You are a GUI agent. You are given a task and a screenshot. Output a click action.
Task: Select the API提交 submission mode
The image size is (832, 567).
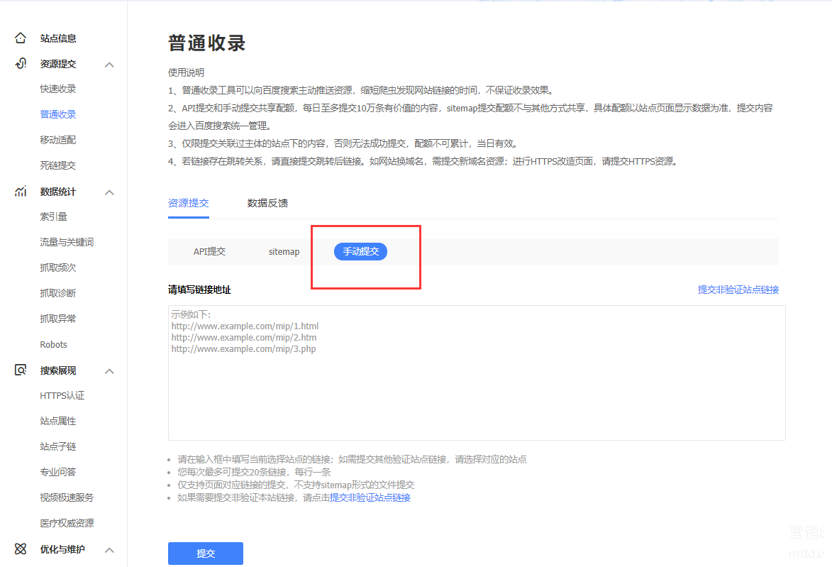(209, 252)
